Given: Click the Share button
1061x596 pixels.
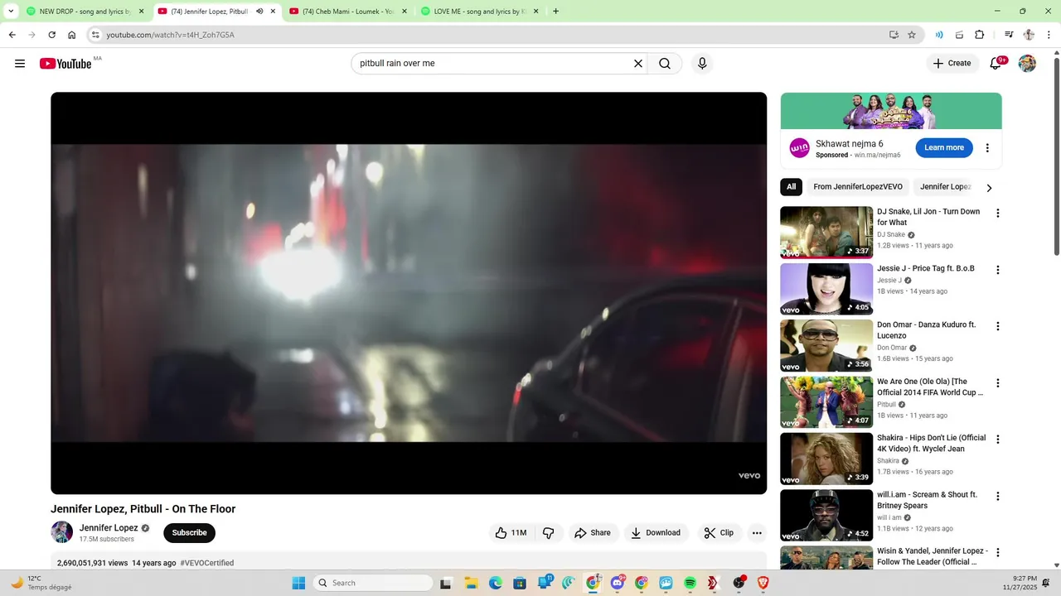Looking at the screenshot, I should point(593,533).
